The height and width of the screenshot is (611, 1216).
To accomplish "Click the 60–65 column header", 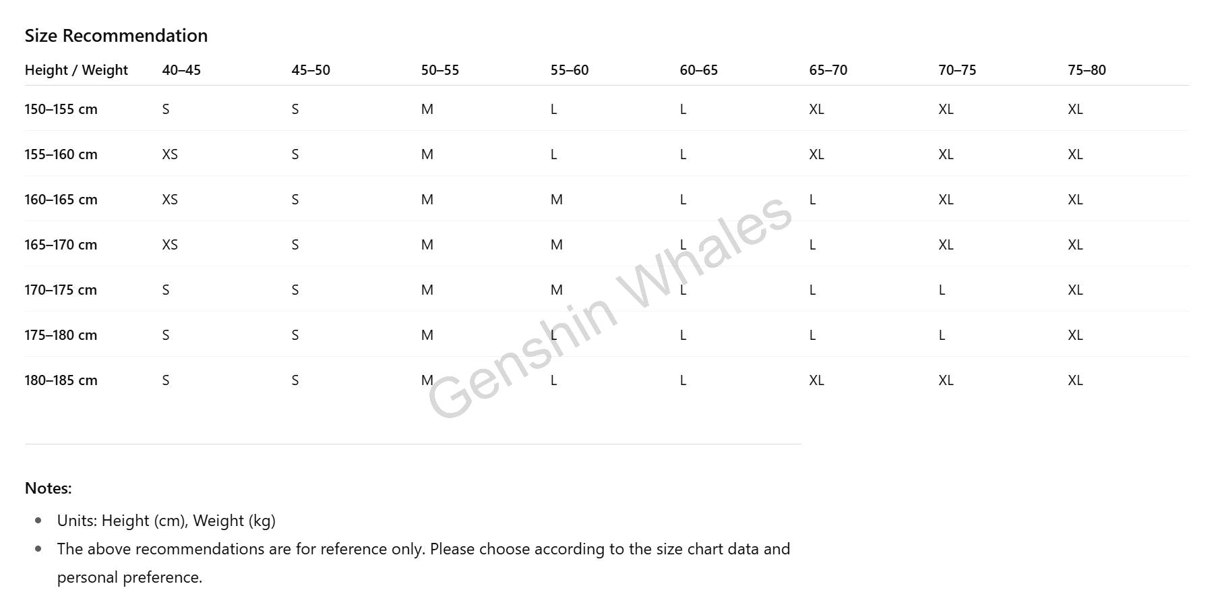I will click(x=699, y=70).
